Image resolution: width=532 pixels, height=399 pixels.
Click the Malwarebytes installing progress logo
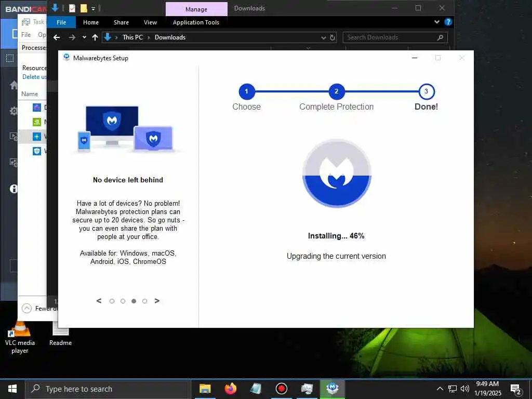pos(337,174)
